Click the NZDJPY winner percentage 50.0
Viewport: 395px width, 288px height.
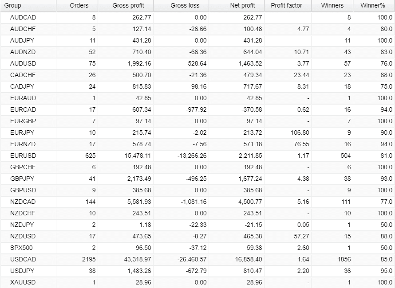(x=387, y=225)
